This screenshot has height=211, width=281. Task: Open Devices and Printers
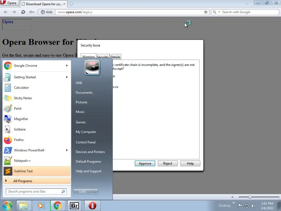click(x=90, y=152)
